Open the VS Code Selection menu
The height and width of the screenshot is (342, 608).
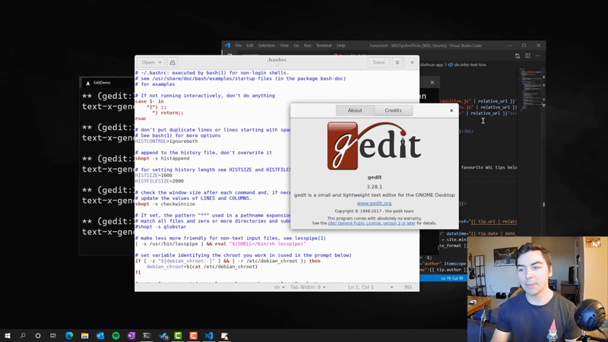[267, 46]
